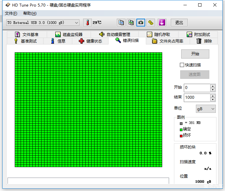Select the 随机存取 random access tab
This screenshot has height=191, width=225.
pos(158,34)
